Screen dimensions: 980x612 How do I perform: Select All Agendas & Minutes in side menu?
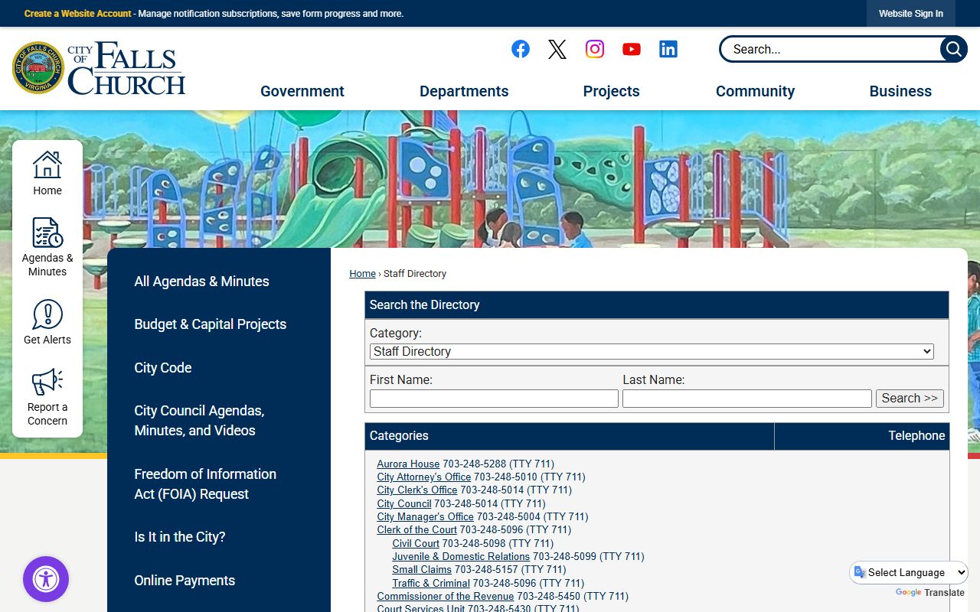[201, 281]
